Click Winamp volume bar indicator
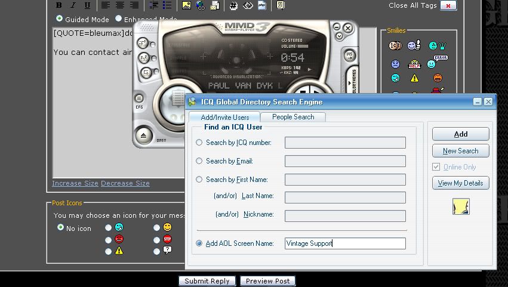Screen dimensions: 508x287 pos(303,47)
